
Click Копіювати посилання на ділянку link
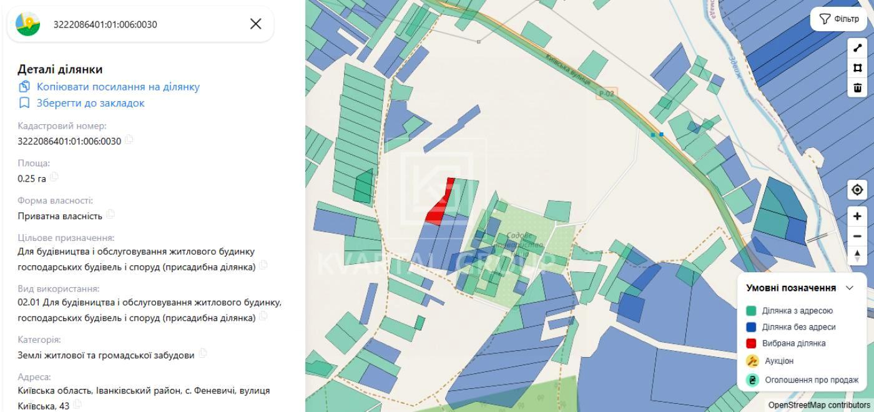[118, 87]
